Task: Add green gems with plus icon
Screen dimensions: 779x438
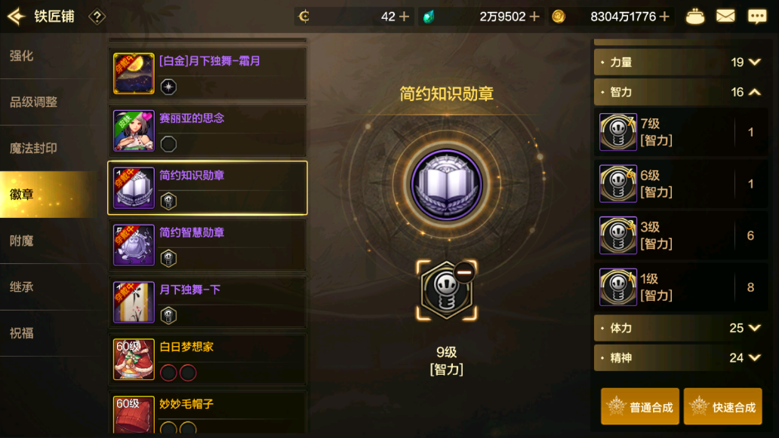Action: click(534, 17)
